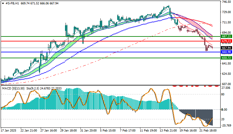Click the OHLC values 669.74 671.52 666.06 667.94
This screenshot has height=134, width=233.
point(40,3)
